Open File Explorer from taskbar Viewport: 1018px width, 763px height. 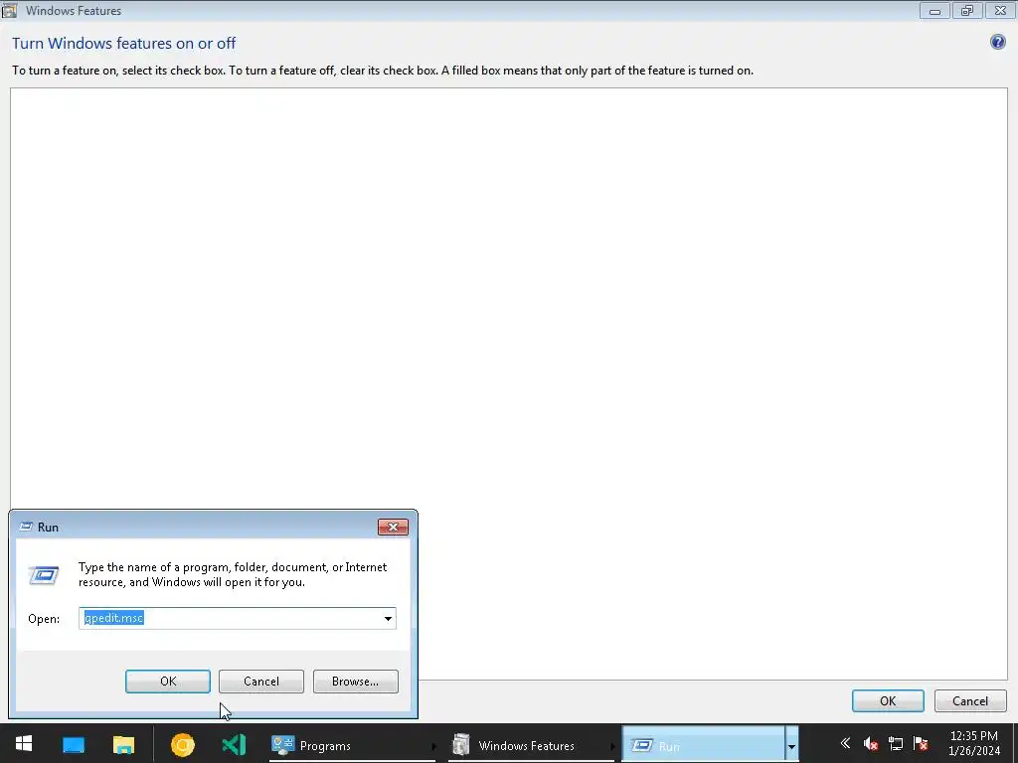[123, 744]
